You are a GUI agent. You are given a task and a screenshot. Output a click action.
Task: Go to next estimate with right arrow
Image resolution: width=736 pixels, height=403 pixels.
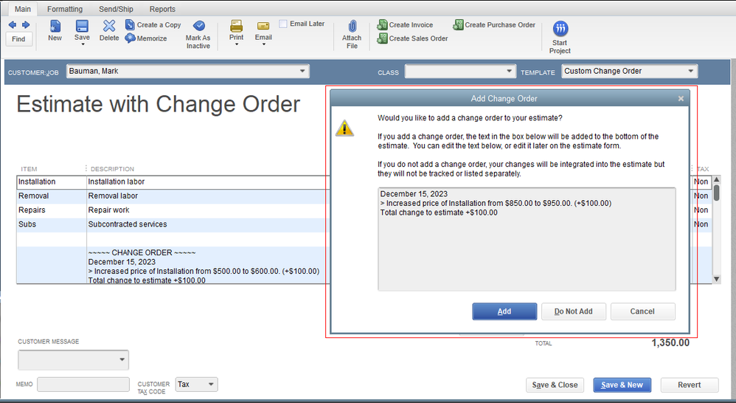pos(26,24)
